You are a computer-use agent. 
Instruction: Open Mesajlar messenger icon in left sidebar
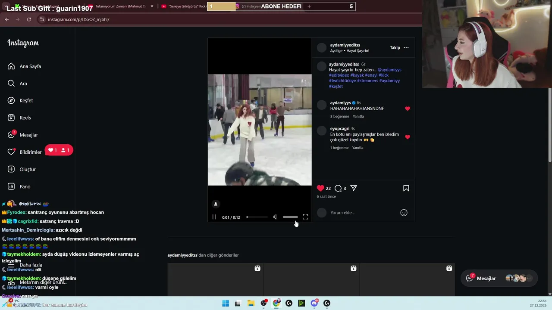coord(11,135)
